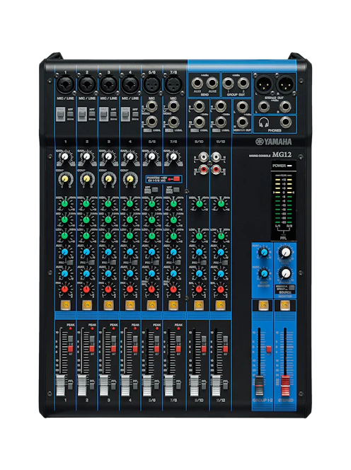Screen dimensions: 351x470
Task: Click the white PHONES level knob
Action: click(x=285, y=273)
